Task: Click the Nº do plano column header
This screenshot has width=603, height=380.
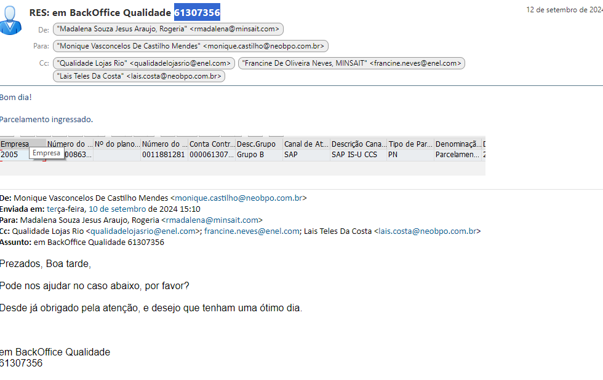Action: [117, 144]
